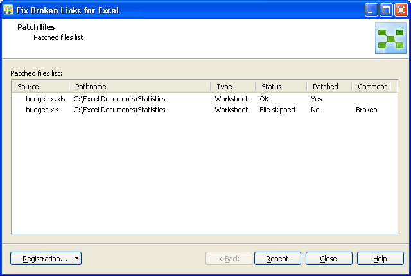Click the Yes patched cell
Screen dimensions: 411x276
coord(317,99)
